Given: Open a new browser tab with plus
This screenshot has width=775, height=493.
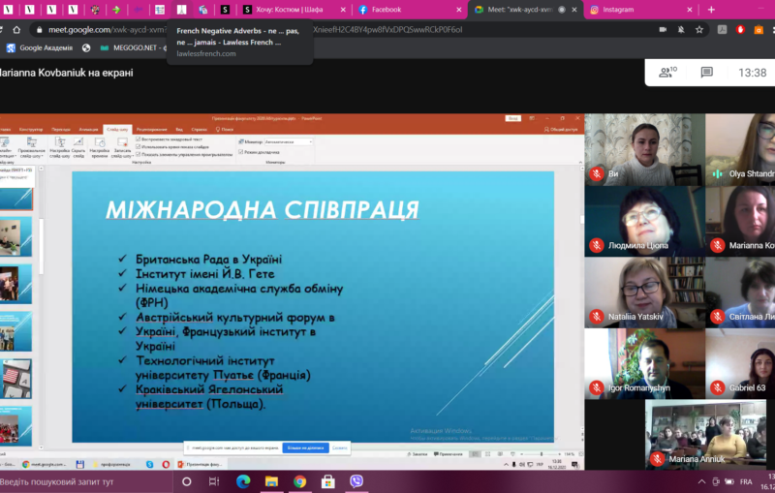Looking at the screenshot, I should 711,9.
